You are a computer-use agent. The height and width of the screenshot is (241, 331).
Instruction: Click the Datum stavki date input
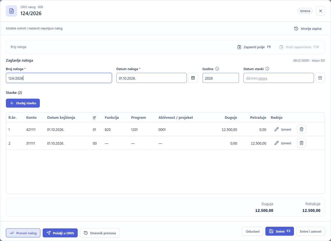(279, 78)
